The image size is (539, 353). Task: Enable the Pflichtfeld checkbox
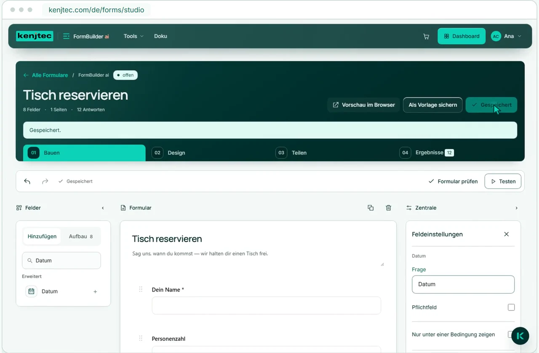coord(511,307)
